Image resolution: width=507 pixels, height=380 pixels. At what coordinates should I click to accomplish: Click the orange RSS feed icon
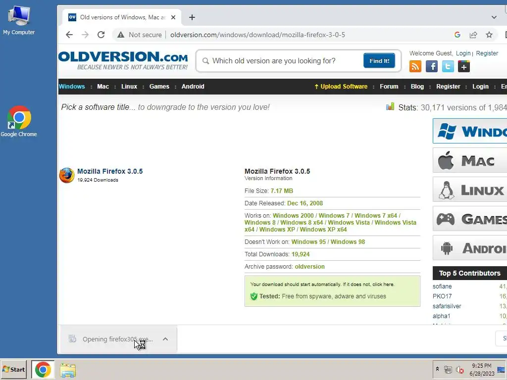click(415, 67)
